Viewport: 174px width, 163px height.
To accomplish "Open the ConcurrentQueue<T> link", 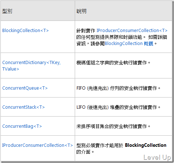I will [x=25, y=88].
